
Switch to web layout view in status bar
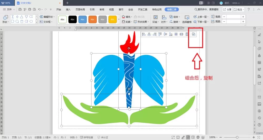coord(198,137)
